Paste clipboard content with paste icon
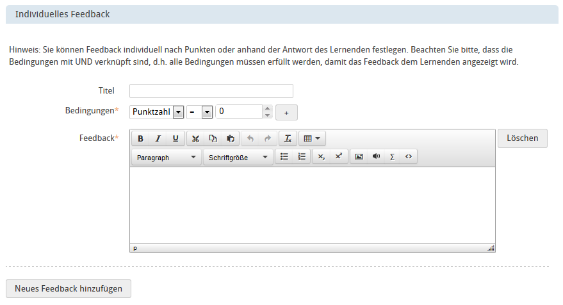 (x=231, y=138)
